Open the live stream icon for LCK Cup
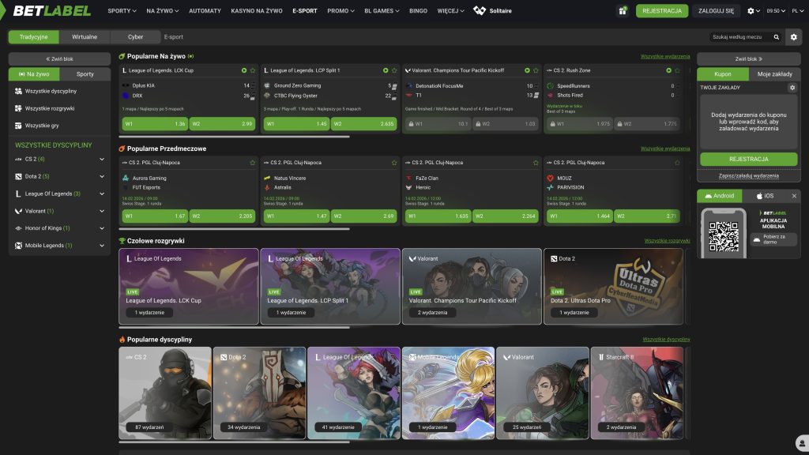The width and height of the screenshot is (809, 455). [244, 70]
